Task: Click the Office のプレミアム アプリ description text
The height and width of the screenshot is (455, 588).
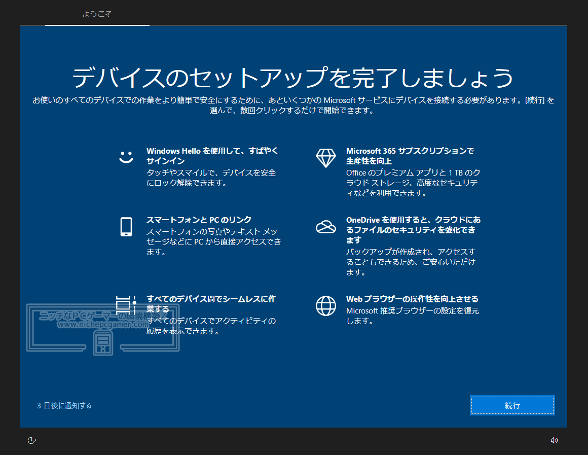Action: pyautogui.click(x=413, y=183)
